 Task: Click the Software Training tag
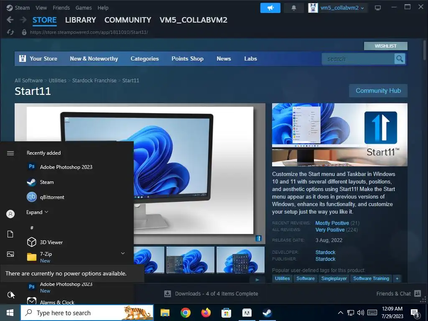tap(371, 278)
